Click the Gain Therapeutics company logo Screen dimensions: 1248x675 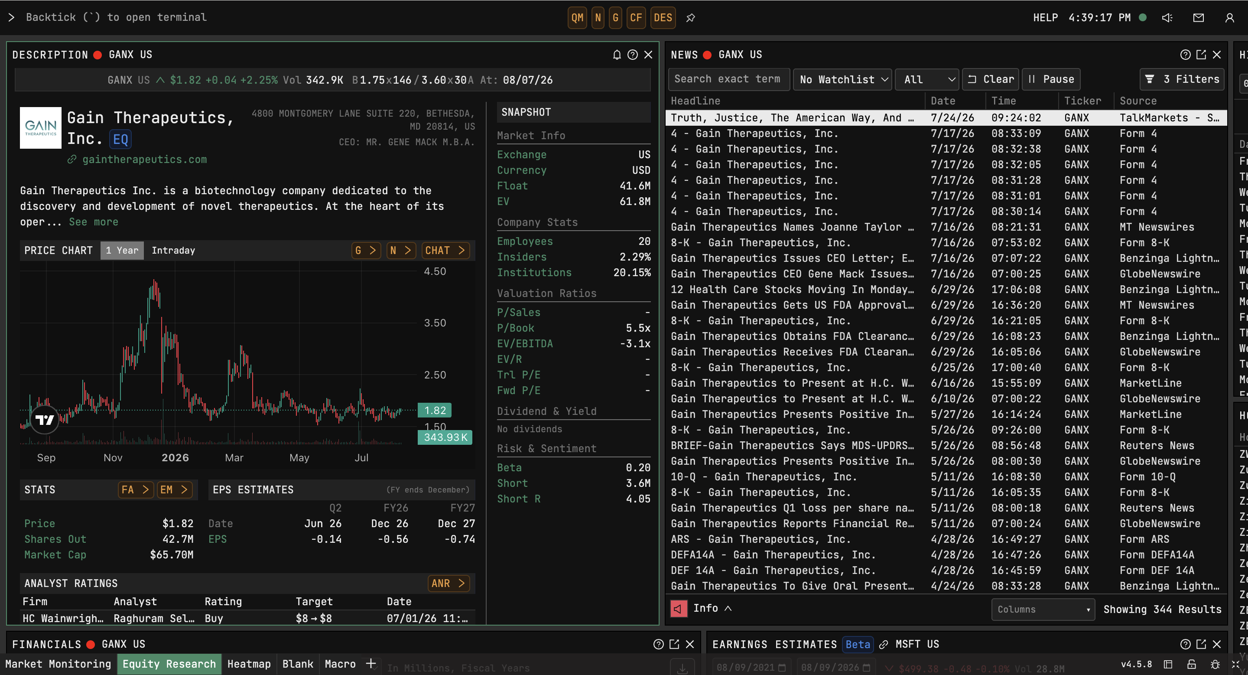coord(41,128)
